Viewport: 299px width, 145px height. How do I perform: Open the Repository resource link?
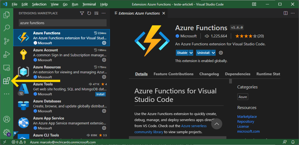[246, 121]
